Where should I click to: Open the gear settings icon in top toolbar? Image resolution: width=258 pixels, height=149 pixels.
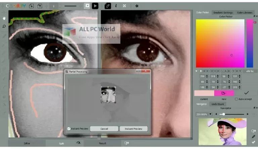(x=137, y=6)
